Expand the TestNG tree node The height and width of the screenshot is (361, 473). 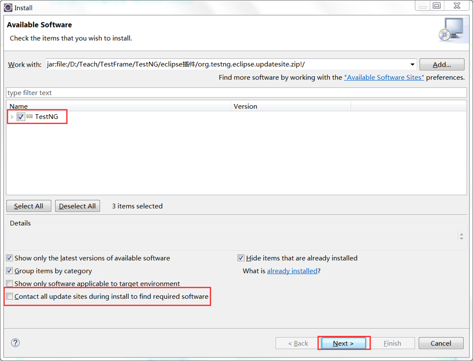(12, 117)
